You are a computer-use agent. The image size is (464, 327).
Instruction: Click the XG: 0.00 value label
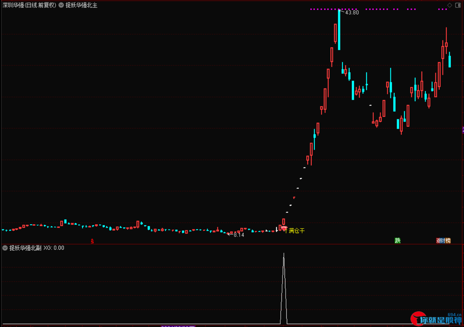click(54, 248)
